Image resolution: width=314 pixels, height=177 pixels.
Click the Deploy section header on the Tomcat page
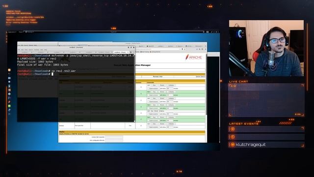point(132,132)
